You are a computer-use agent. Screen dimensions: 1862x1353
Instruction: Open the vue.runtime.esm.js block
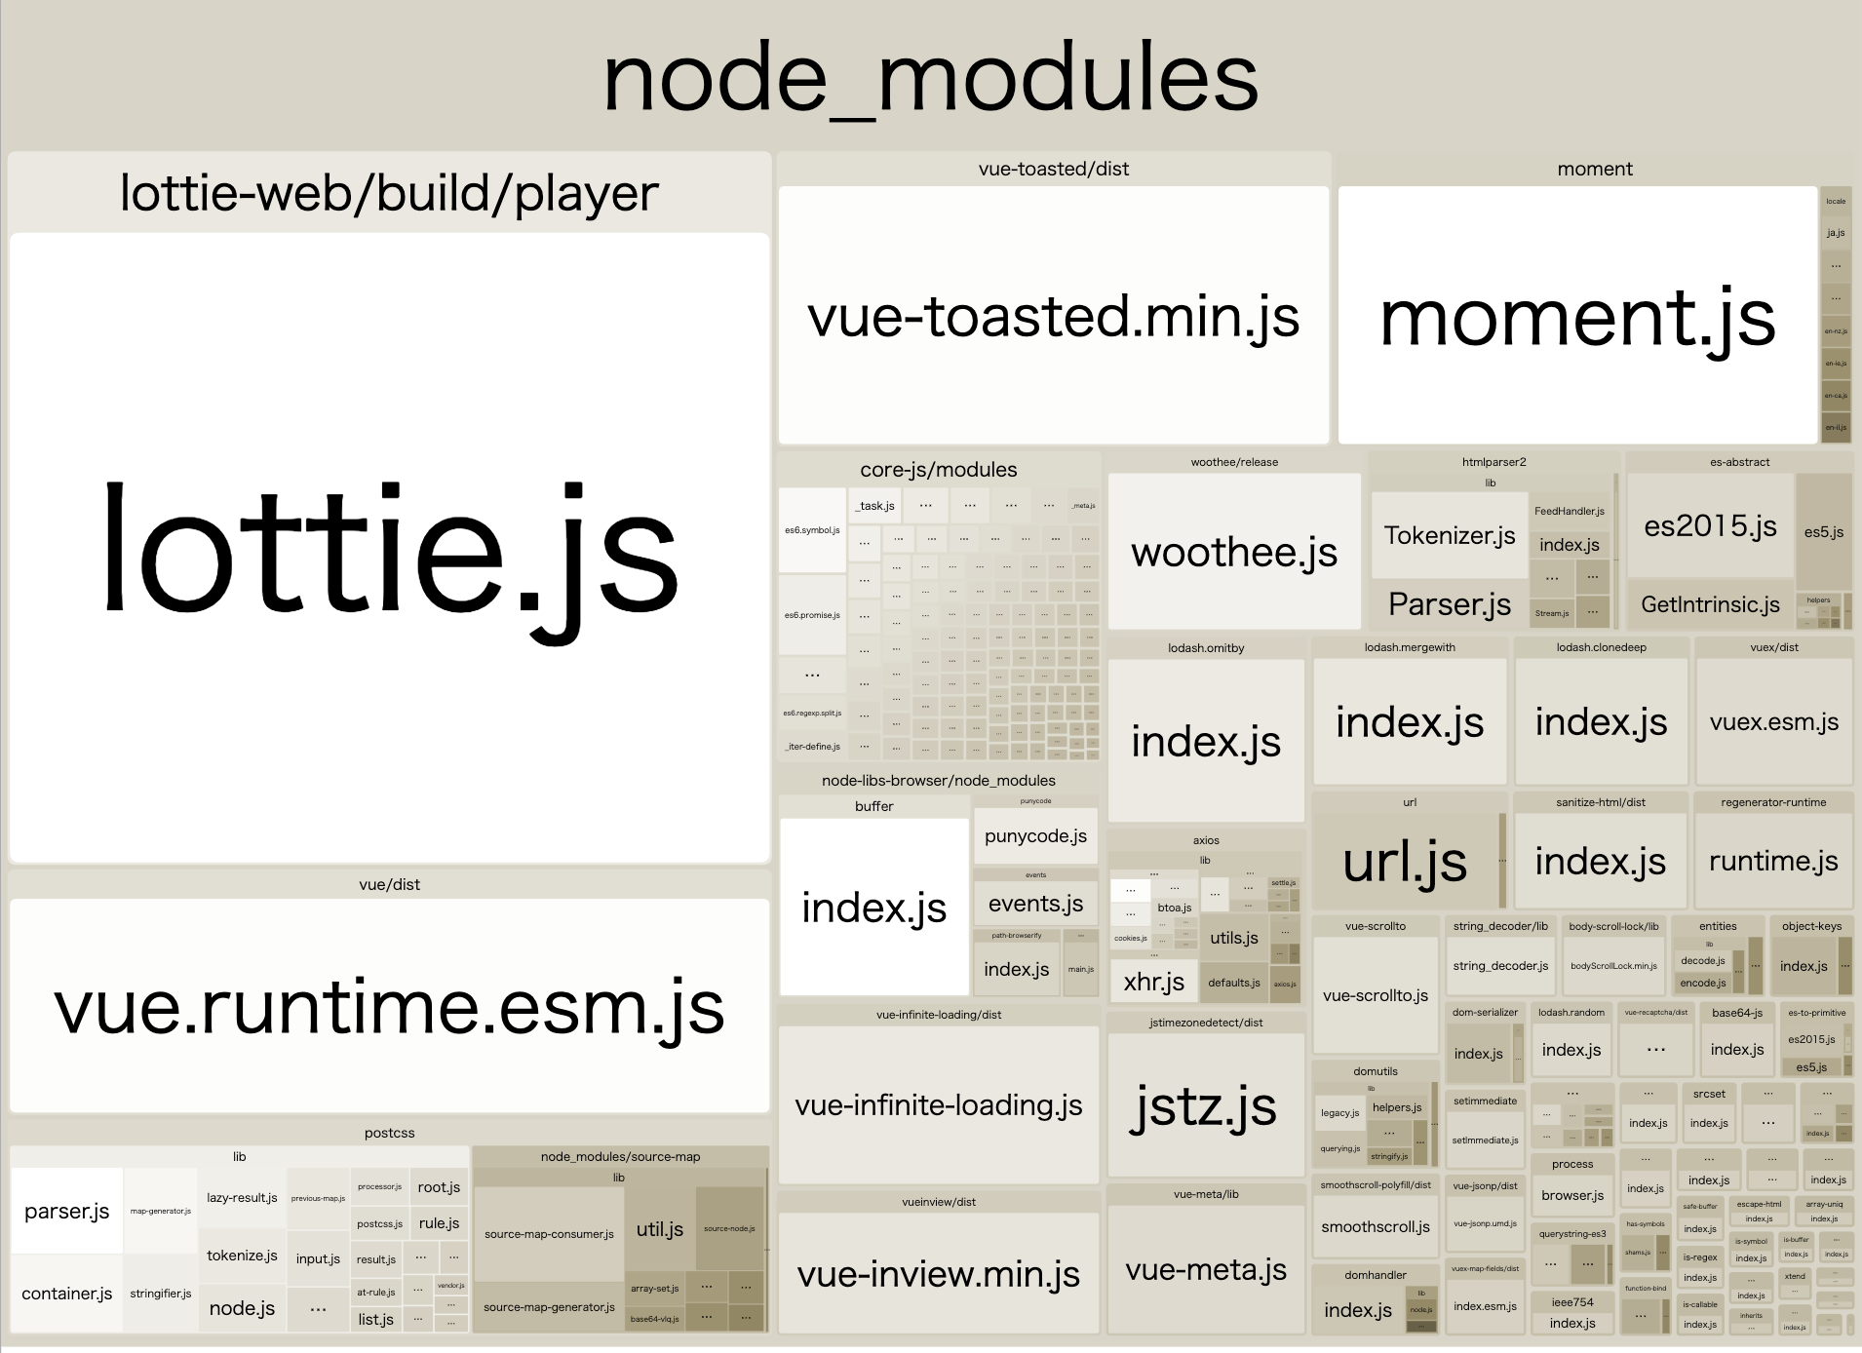pyautogui.click(x=389, y=1006)
